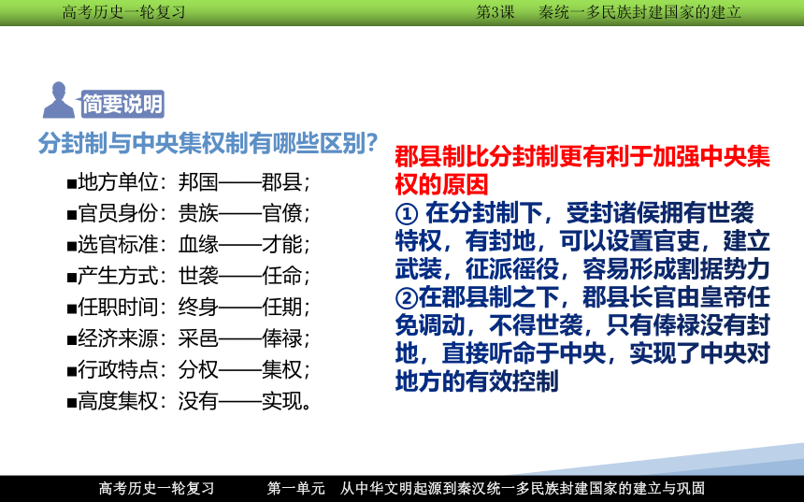Select the red heading 郡县制比分封制更有利于加强中央集权的原因
Image resolution: width=804 pixels, height=502 pixels.
point(582,170)
